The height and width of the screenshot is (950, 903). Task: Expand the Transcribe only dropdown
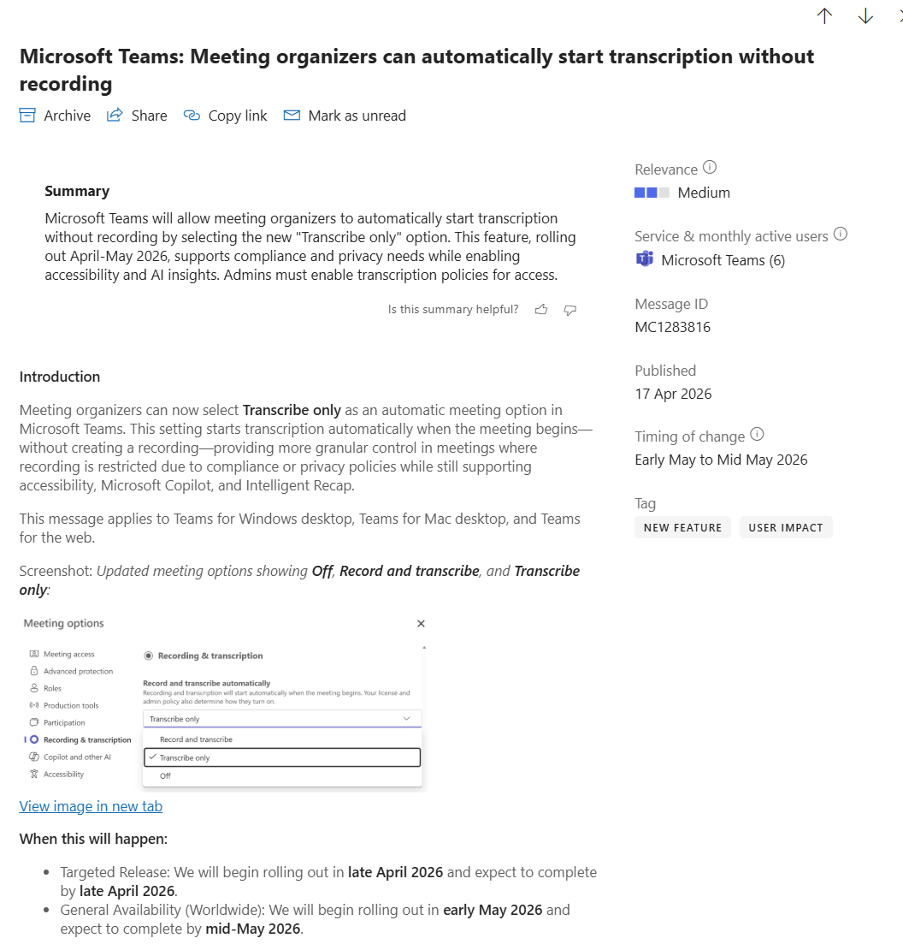point(282,719)
